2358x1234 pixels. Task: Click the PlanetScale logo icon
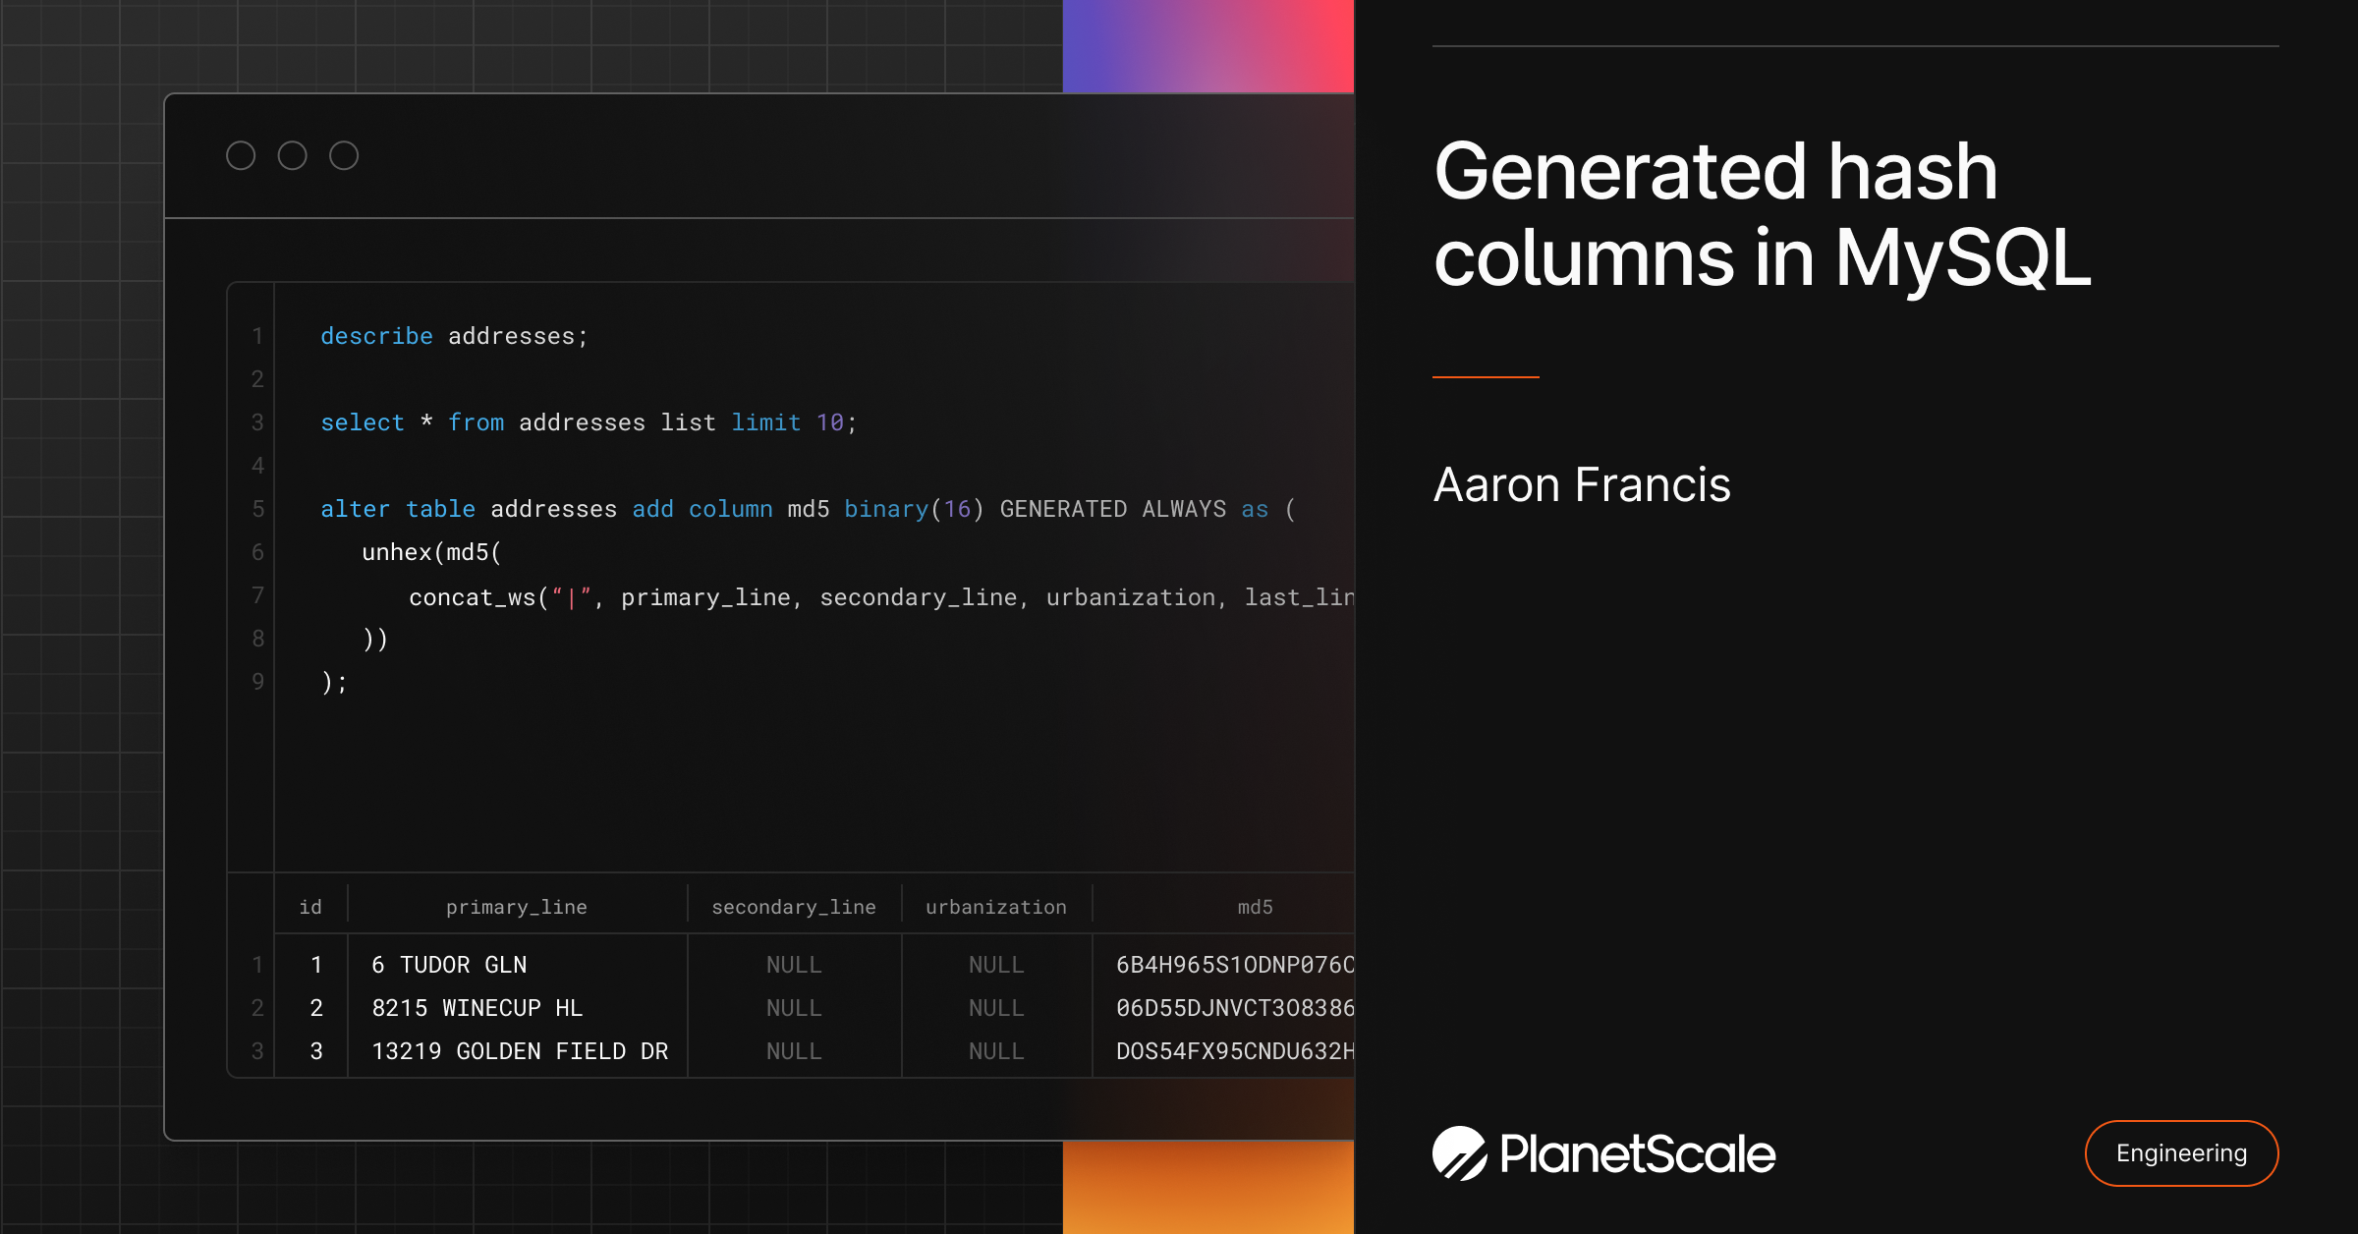[1460, 1153]
